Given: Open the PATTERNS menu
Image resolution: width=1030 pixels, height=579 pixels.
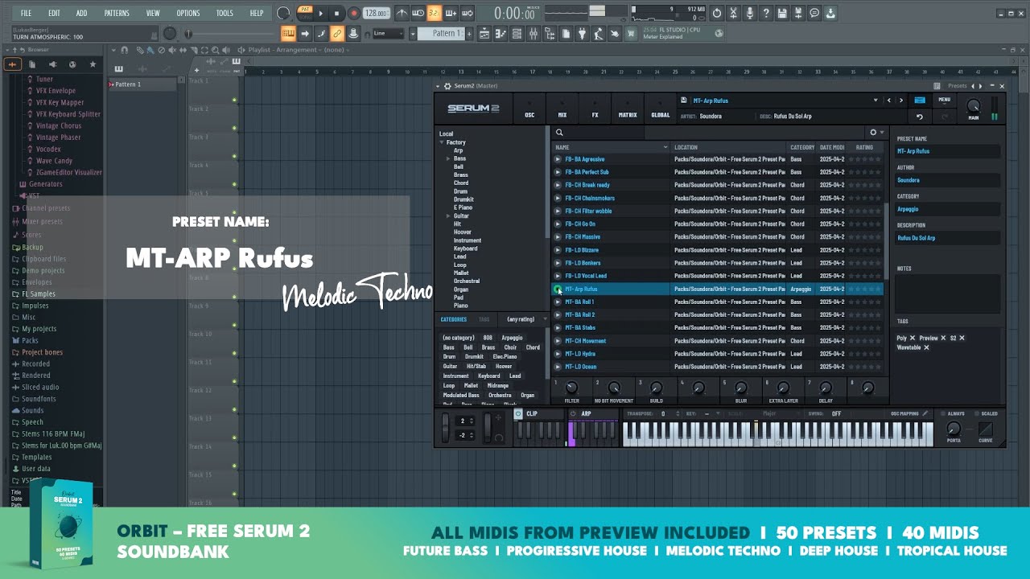Looking at the screenshot, I should pos(117,14).
